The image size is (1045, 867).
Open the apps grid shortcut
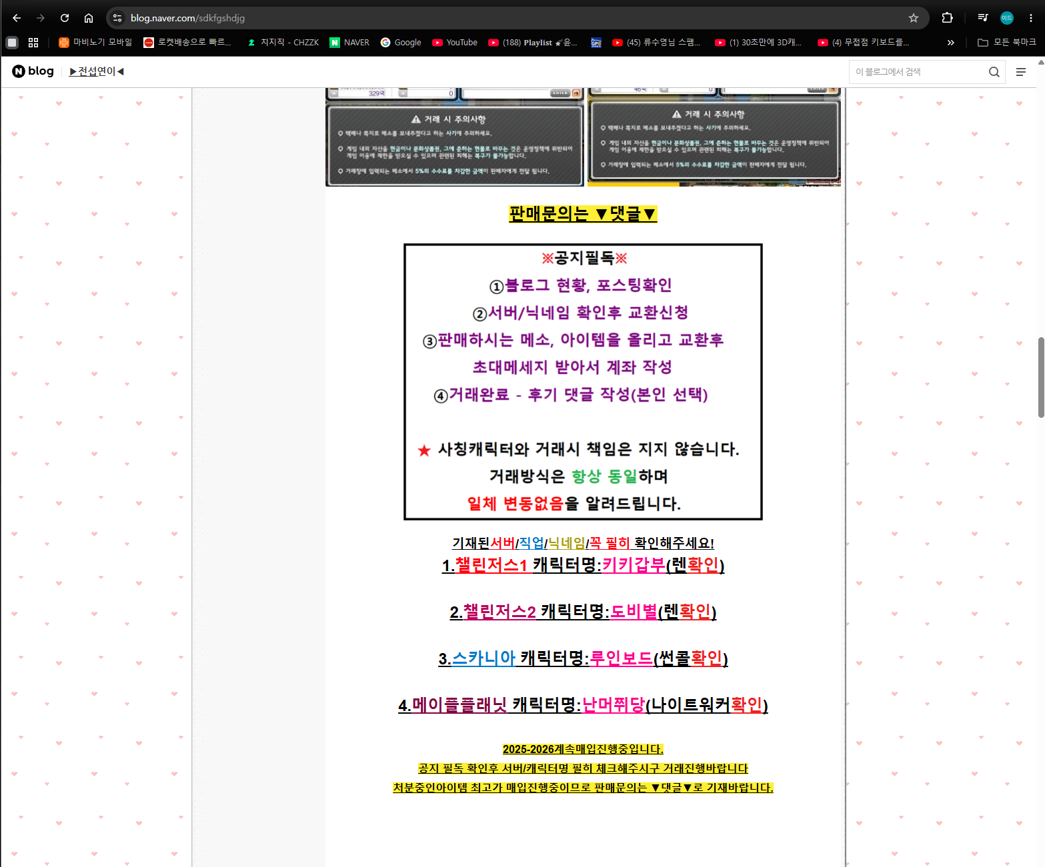(x=33, y=43)
